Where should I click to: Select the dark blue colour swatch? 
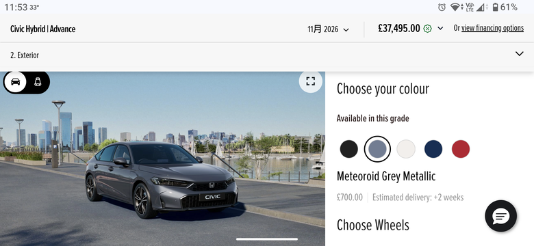coord(433,149)
